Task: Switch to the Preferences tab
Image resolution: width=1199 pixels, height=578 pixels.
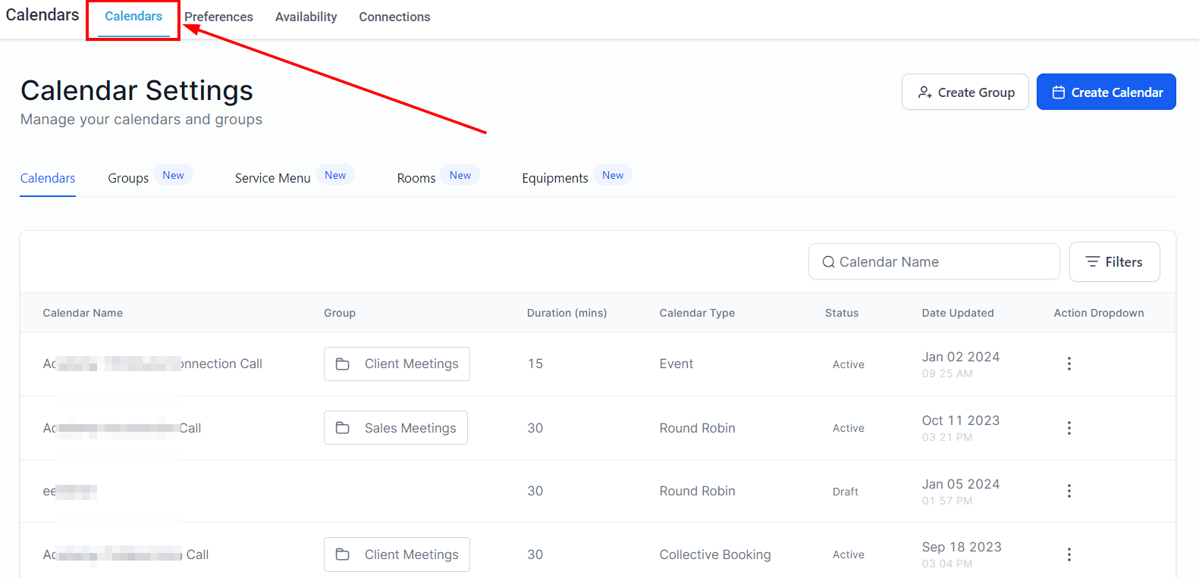Action: 218,17
